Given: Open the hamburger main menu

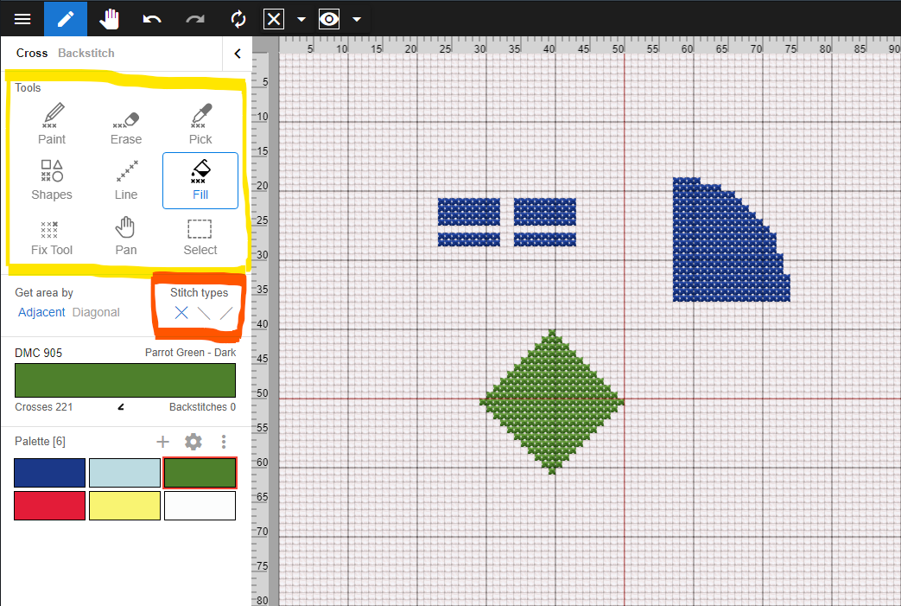Looking at the screenshot, I should [22, 19].
